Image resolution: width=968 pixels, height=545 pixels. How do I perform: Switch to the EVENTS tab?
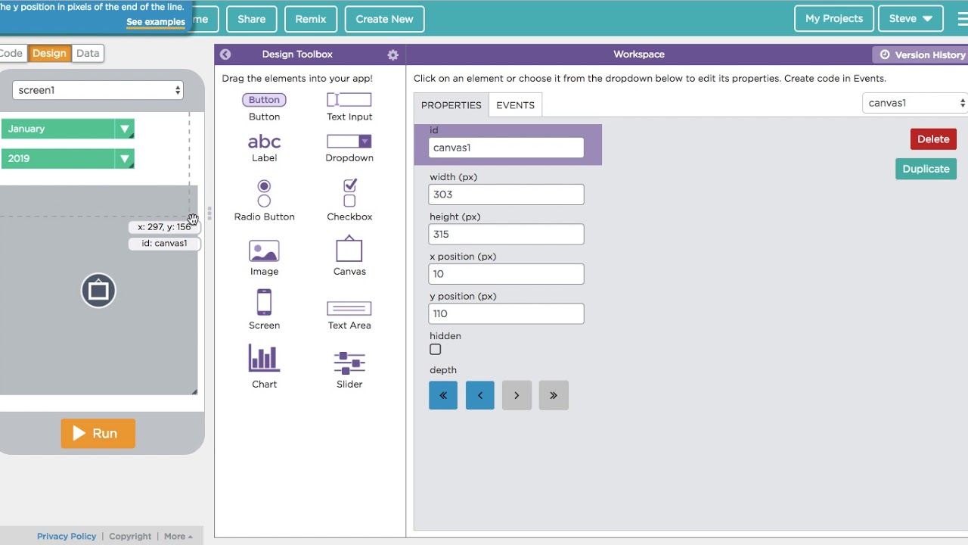tap(516, 105)
